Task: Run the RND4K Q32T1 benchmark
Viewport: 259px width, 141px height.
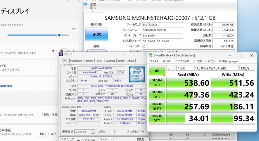Action: (157, 106)
